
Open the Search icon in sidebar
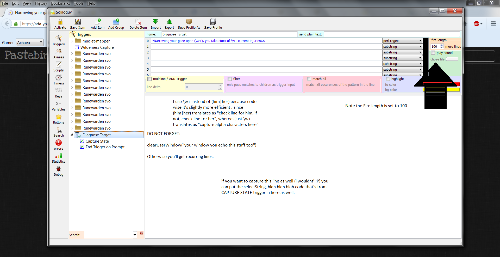(59, 132)
